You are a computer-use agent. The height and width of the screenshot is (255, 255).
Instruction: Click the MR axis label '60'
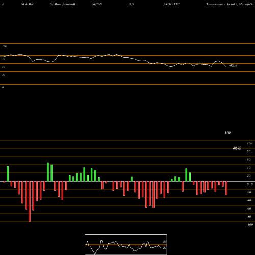(249, 160)
